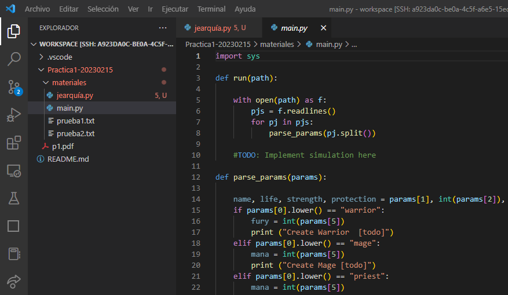Image resolution: width=508 pixels, height=295 pixels.
Task: Click Python icon in main.py breadcrumb
Action: pos(309,44)
